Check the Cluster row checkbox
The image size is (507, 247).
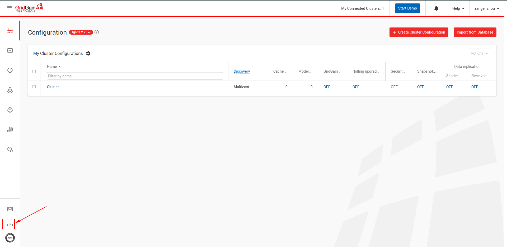coord(34,87)
